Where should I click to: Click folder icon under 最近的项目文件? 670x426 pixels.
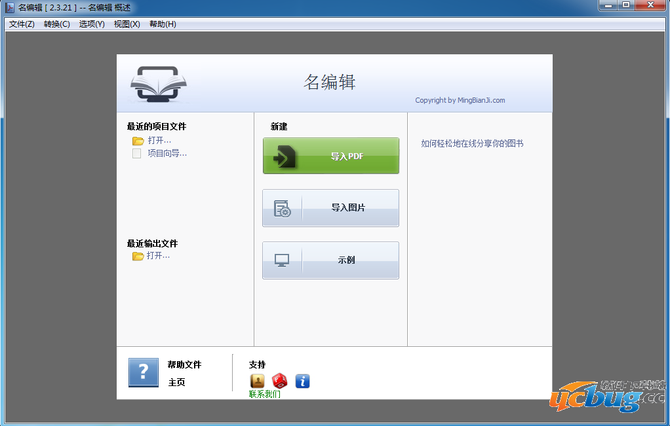pos(138,141)
